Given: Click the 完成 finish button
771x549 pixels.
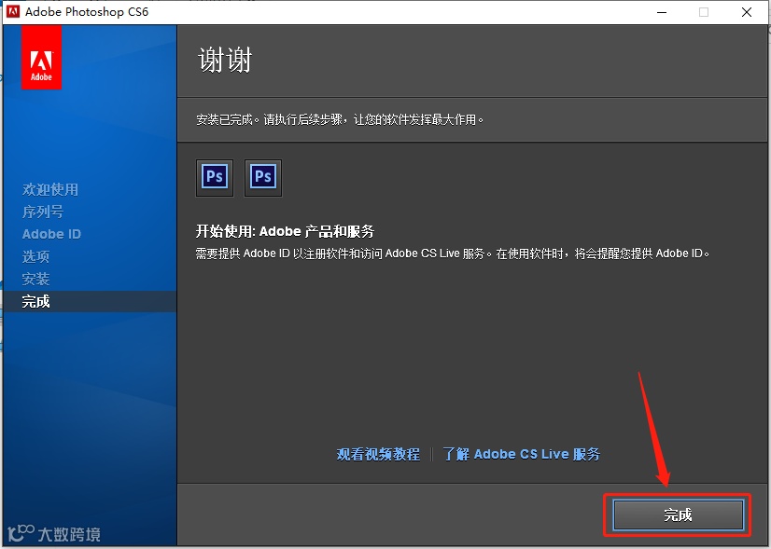Looking at the screenshot, I should [x=678, y=515].
